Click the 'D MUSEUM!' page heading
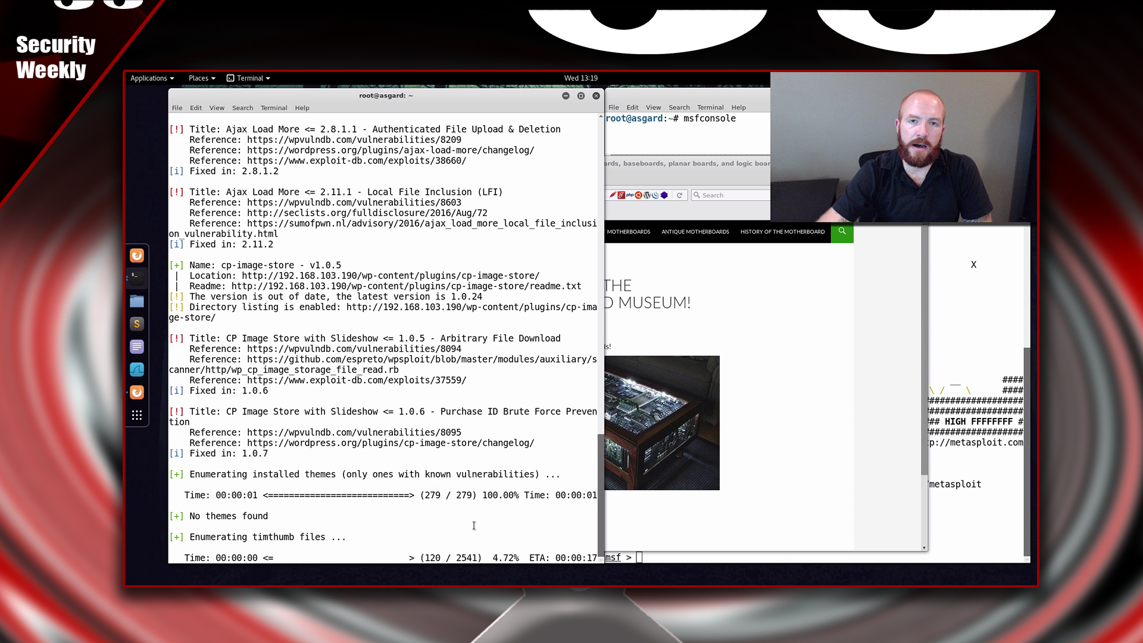Viewport: 1143px width, 643px height. click(x=648, y=302)
